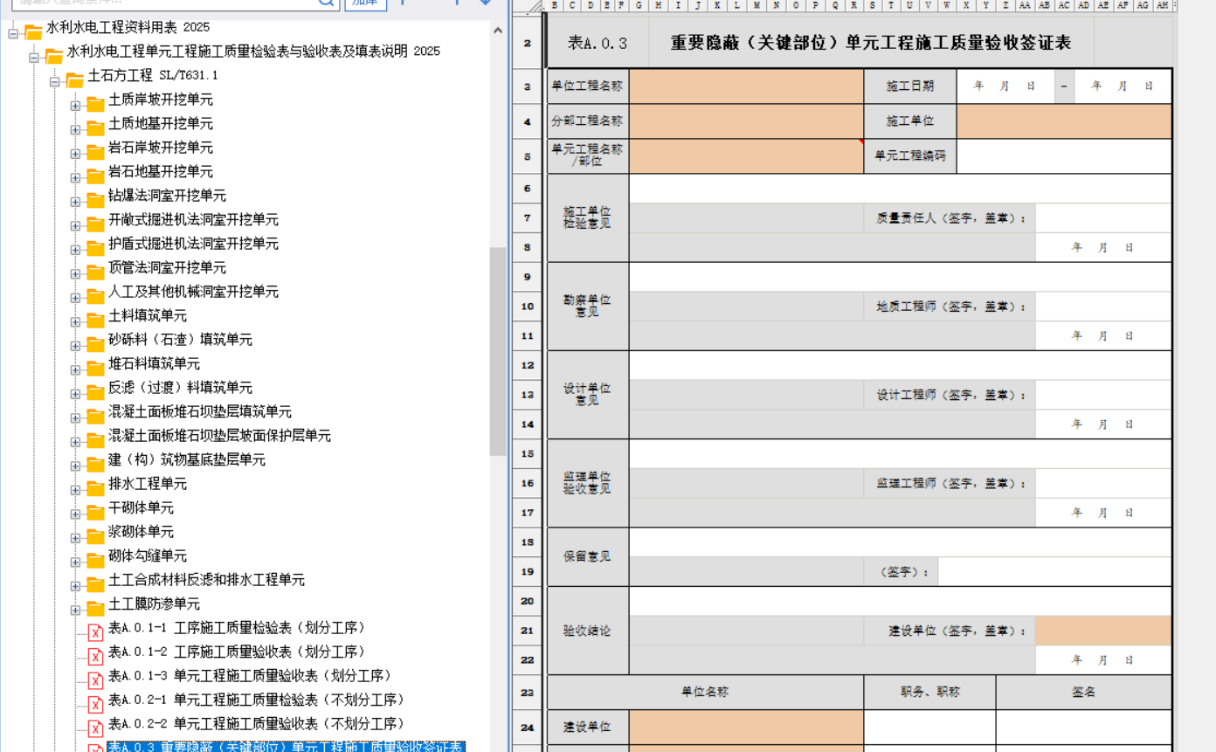The width and height of the screenshot is (1216, 752).
Task: Collapse the 水利水电工程单元工程施工质量检验表与验收表及填表说明 node
Action: [34, 58]
